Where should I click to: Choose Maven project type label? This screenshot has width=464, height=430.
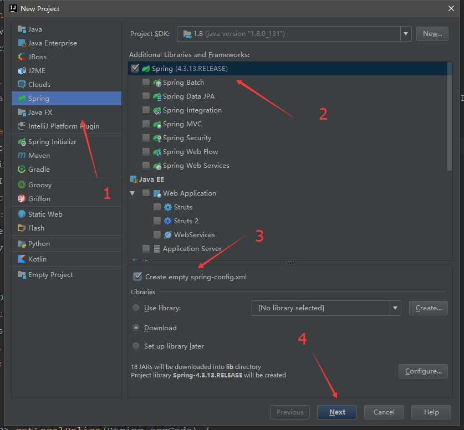pos(39,156)
